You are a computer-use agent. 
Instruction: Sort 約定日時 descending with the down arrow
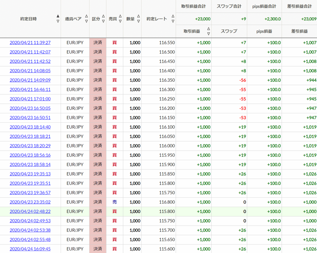[x=58, y=21]
